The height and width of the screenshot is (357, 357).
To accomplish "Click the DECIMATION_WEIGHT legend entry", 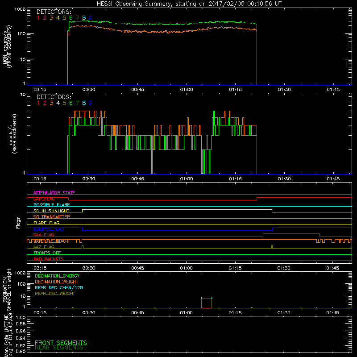I will pos(57,282).
